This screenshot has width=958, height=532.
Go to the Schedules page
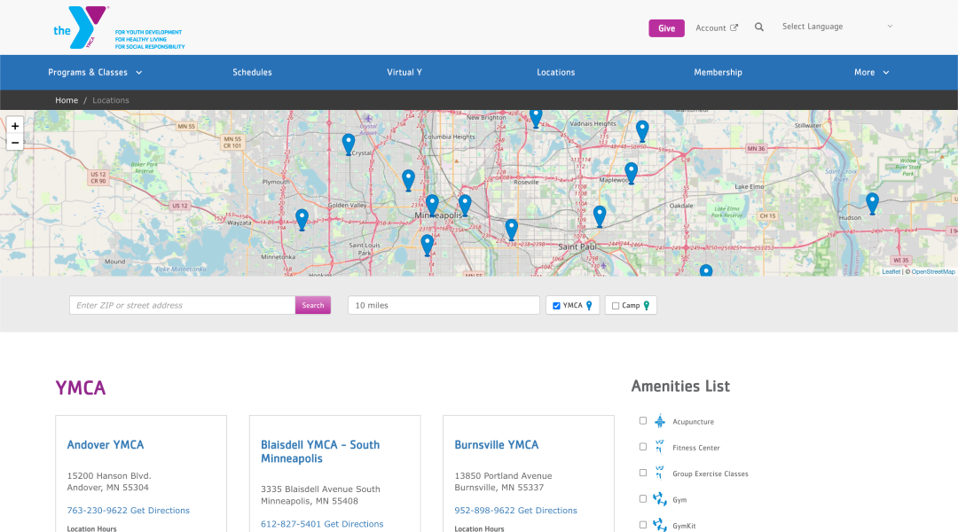[x=252, y=73]
